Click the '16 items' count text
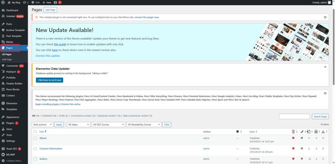This screenshot has width=335, height=164. pos(325,124)
